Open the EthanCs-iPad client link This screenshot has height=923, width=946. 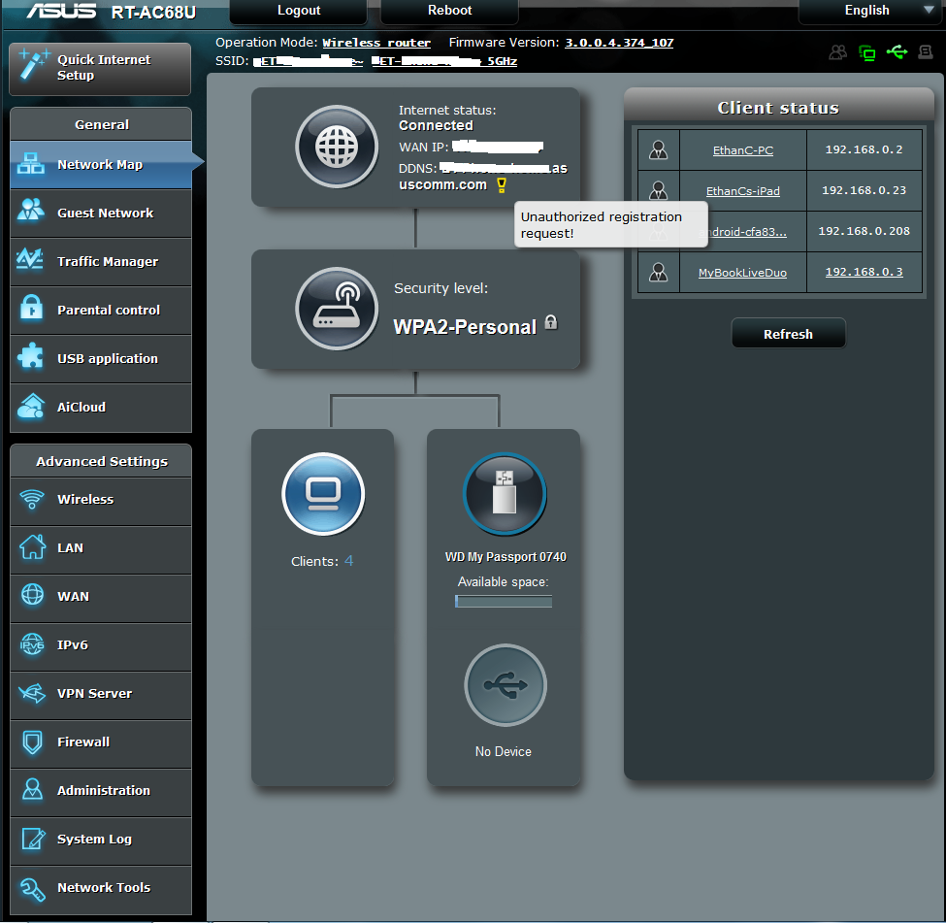(x=742, y=191)
